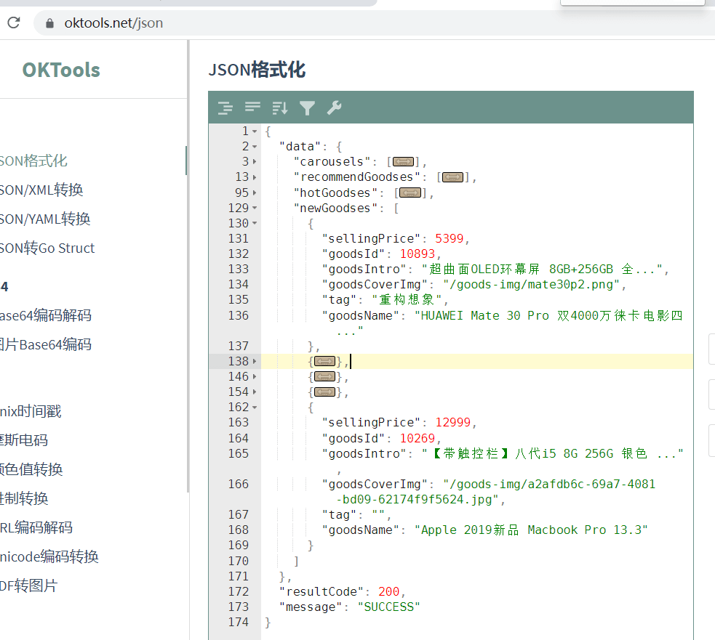Click the lock icon in address bar
This screenshot has width=715, height=640.
(49, 23)
